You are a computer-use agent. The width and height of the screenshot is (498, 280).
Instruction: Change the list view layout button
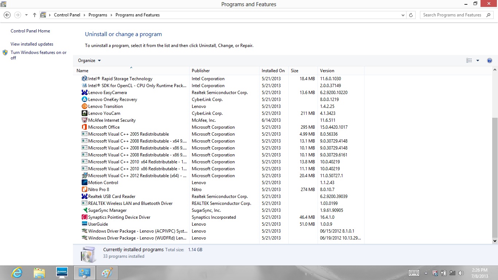point(469,61)
